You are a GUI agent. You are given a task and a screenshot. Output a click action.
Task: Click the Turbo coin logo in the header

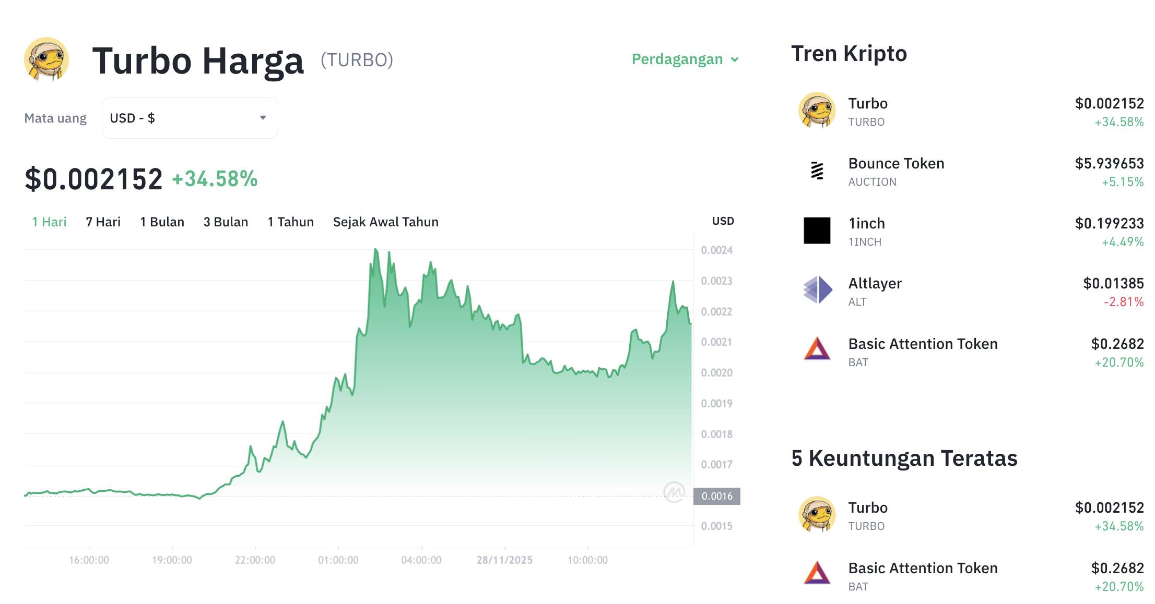pyautogui.click(x=46, y=59)
